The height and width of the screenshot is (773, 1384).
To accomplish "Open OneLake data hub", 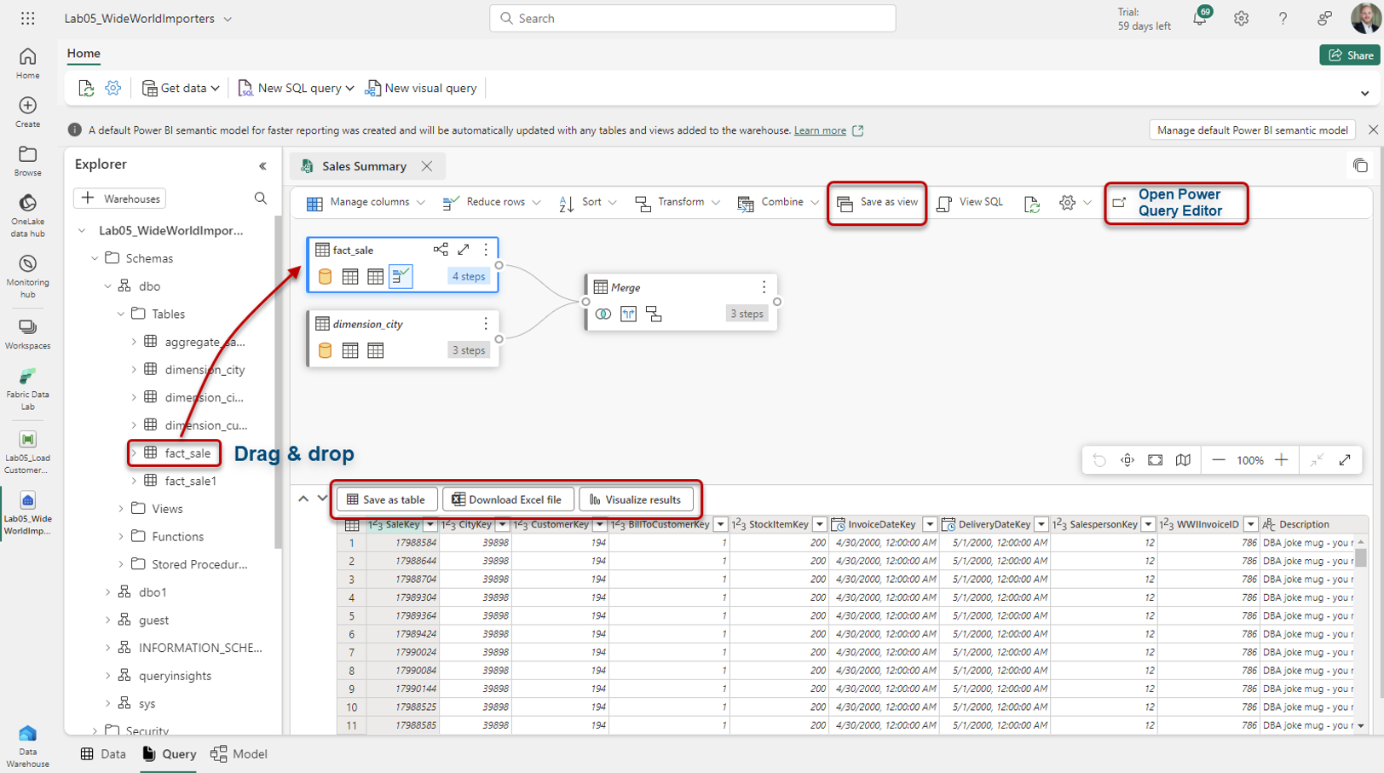I will click(27, 215).
